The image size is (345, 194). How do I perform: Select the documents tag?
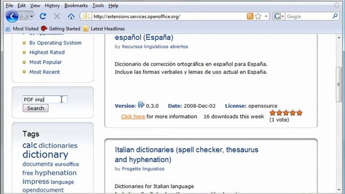(x=38, y=164)
